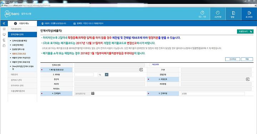Select the 전자인계서 관리 menu
257x134 pixels.
[x=22, y=35]
